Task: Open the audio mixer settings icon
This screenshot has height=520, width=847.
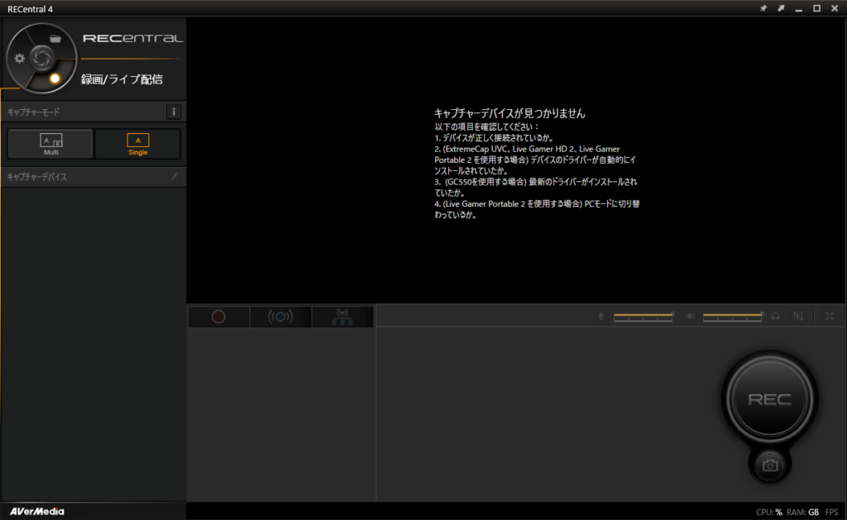Action: (798, 317)
